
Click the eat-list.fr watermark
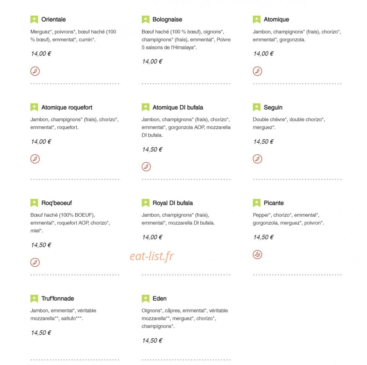tap(152, 256)
